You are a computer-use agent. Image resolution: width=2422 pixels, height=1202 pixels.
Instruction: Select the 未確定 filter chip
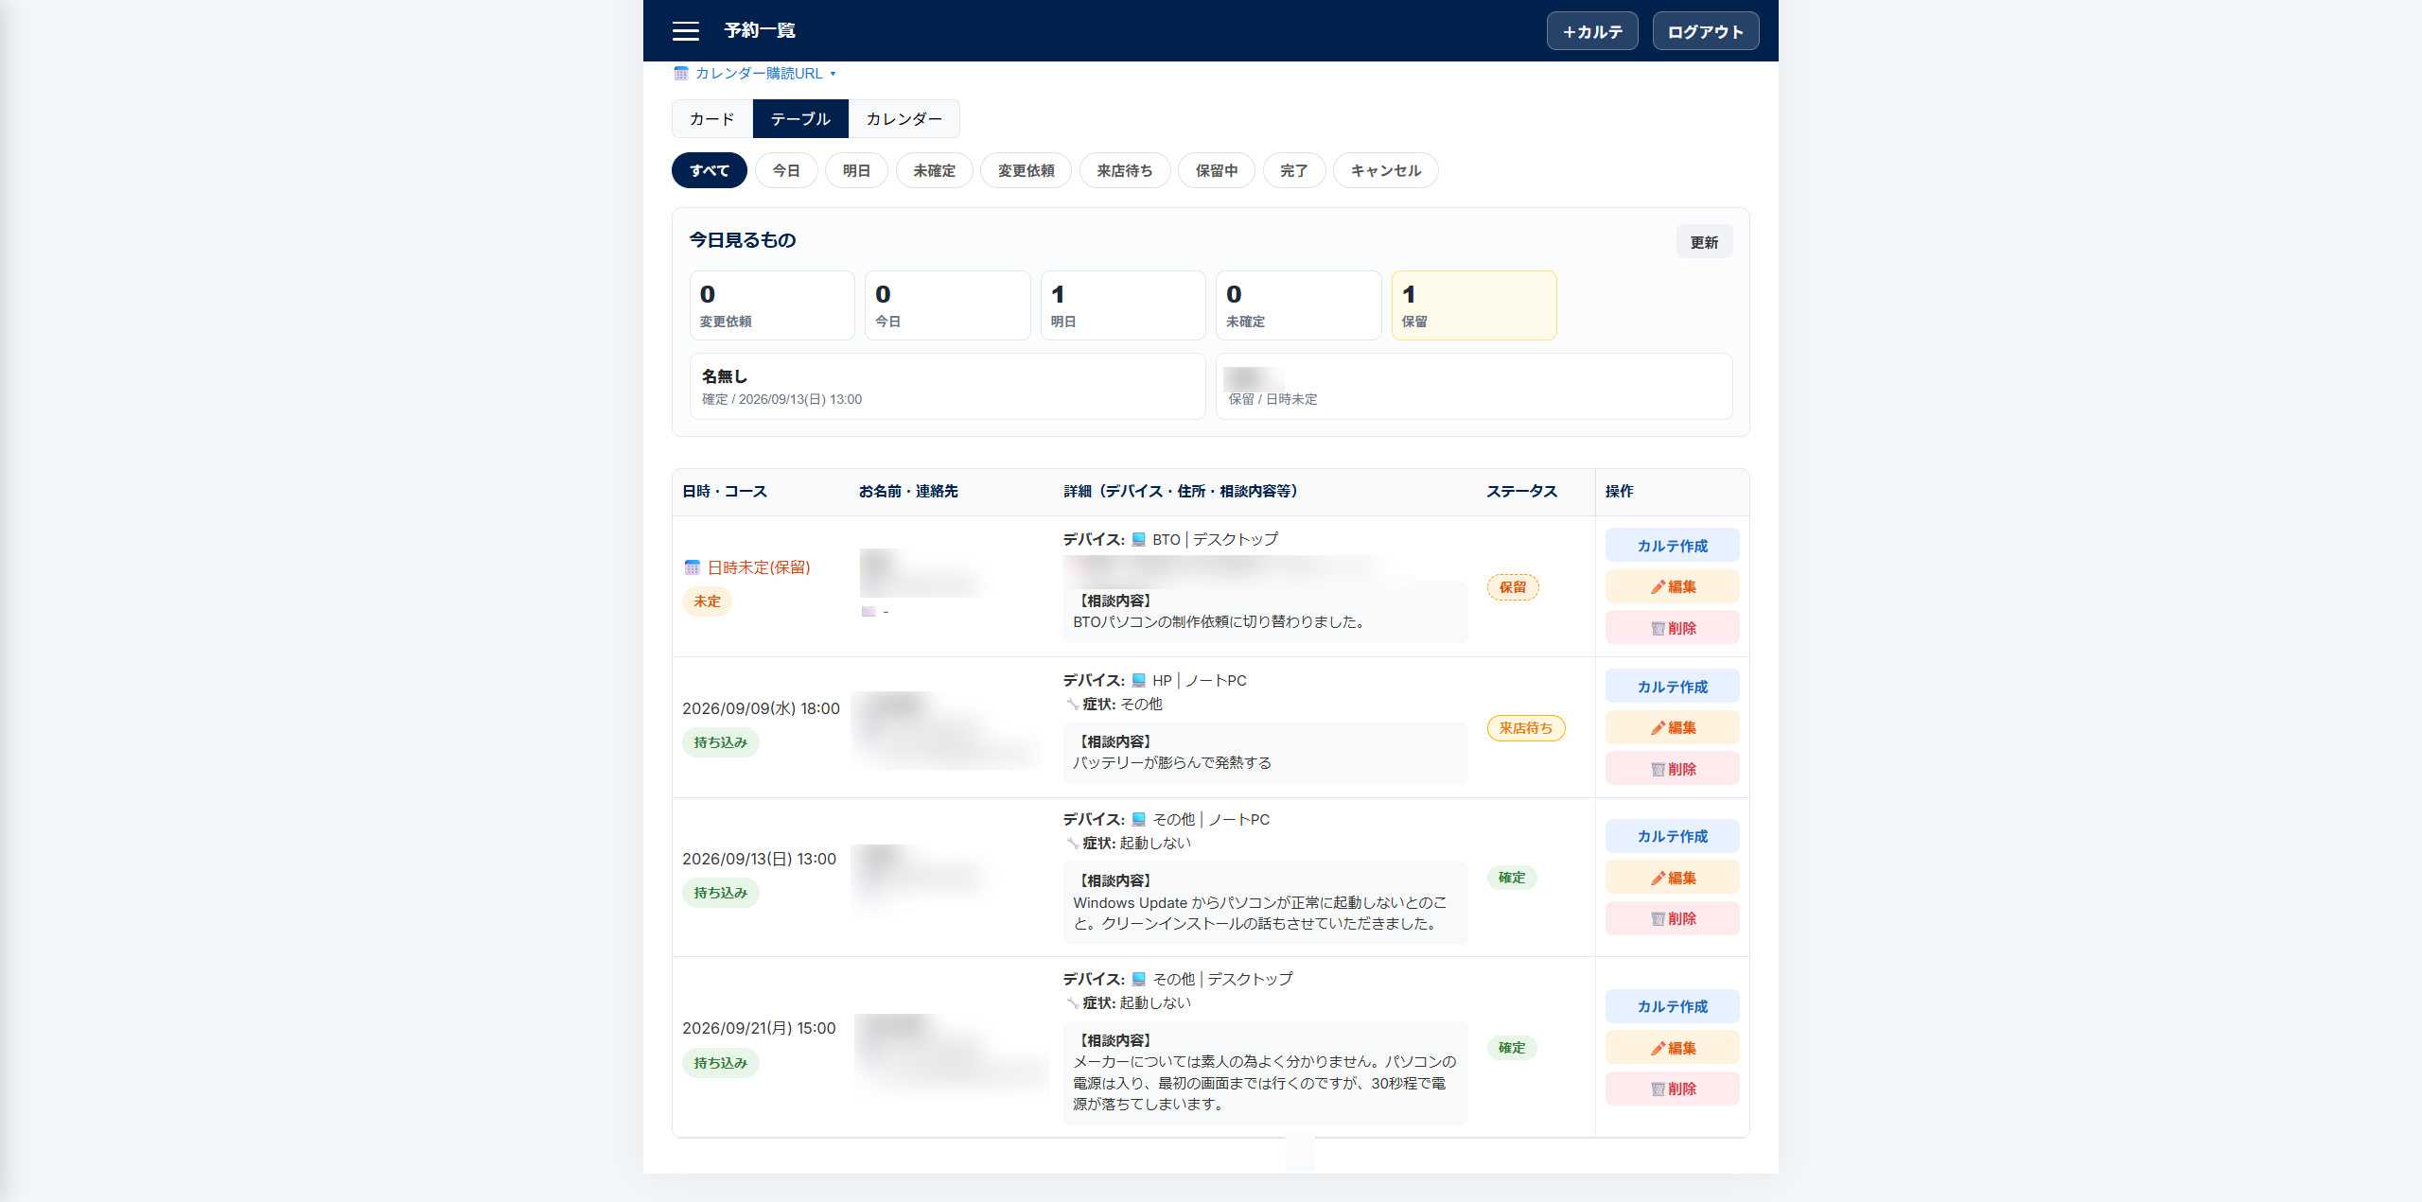coord(934,170)
